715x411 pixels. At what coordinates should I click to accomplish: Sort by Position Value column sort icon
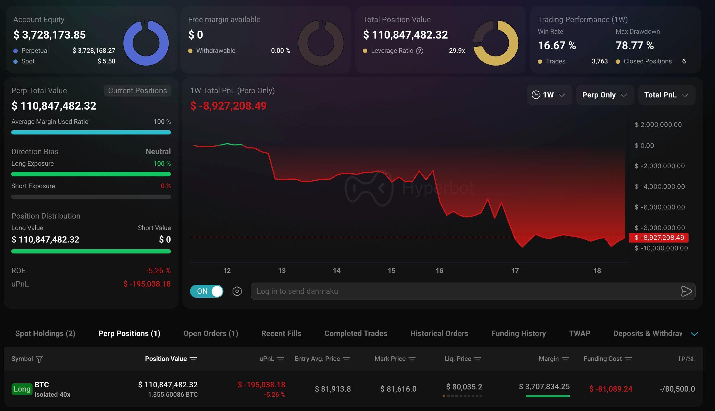pyautogui.click(x=193, y=359)
